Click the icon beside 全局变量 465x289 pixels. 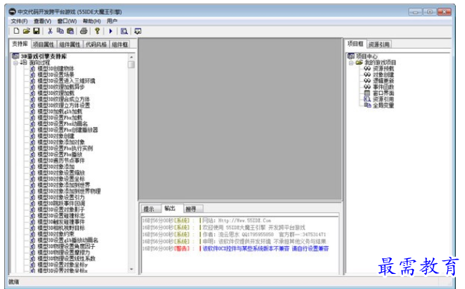[x=367, y=105]
